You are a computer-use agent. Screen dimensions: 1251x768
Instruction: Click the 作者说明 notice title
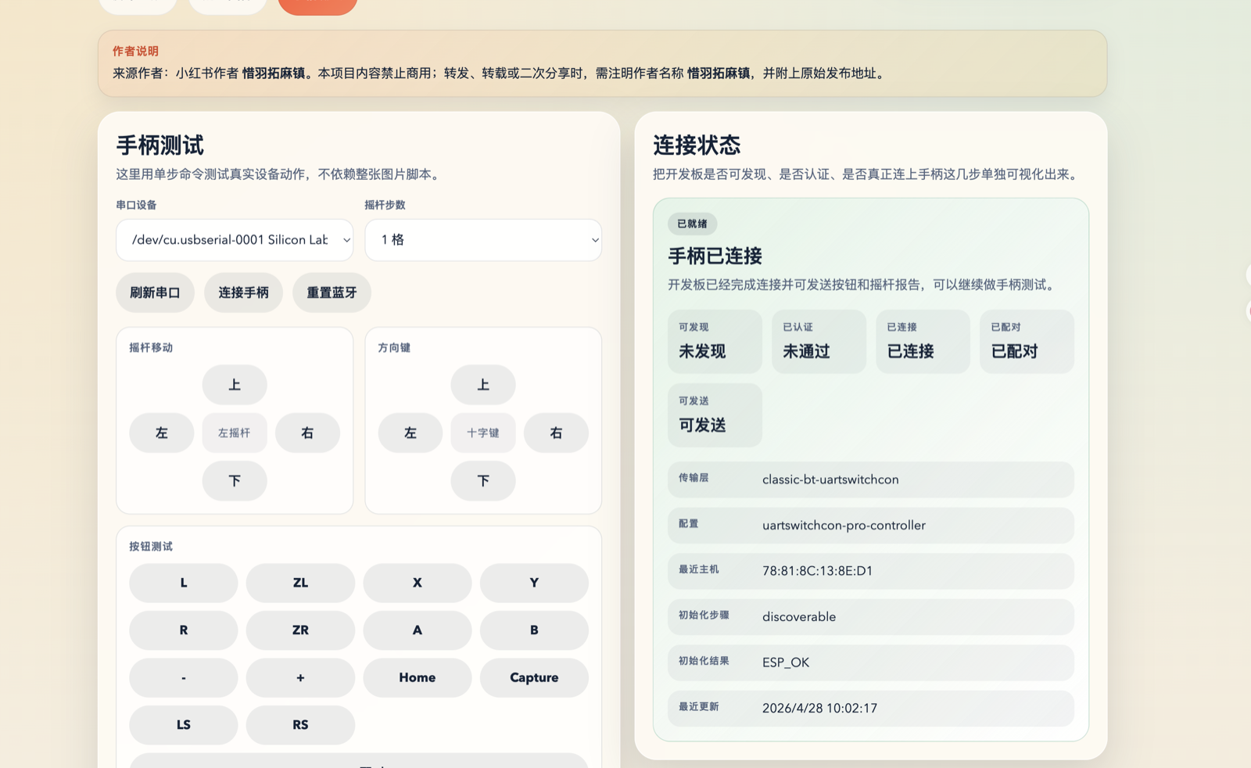pyautogui.click(x=135, y=51)
